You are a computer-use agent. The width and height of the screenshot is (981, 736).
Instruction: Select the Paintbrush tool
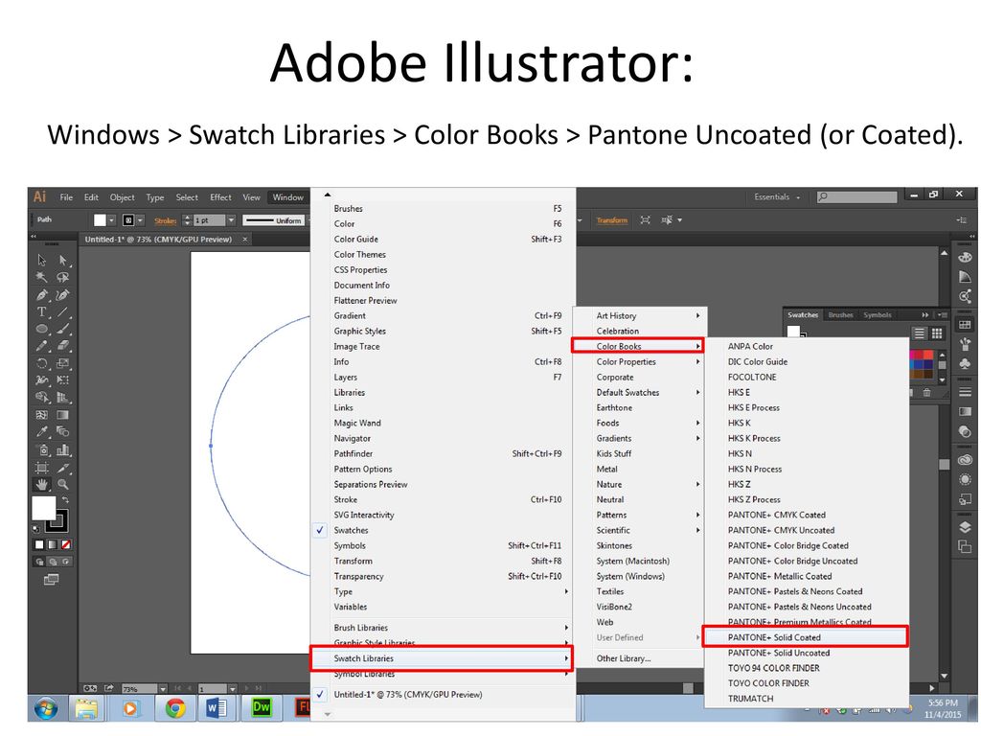(x=63, y=329)
